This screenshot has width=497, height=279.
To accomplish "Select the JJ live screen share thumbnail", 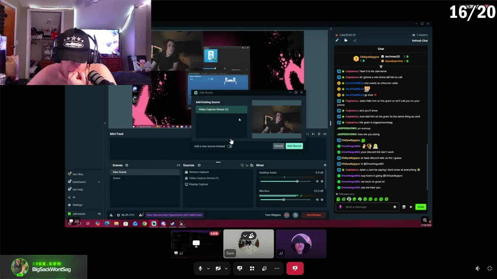I will tap(196, 244).
